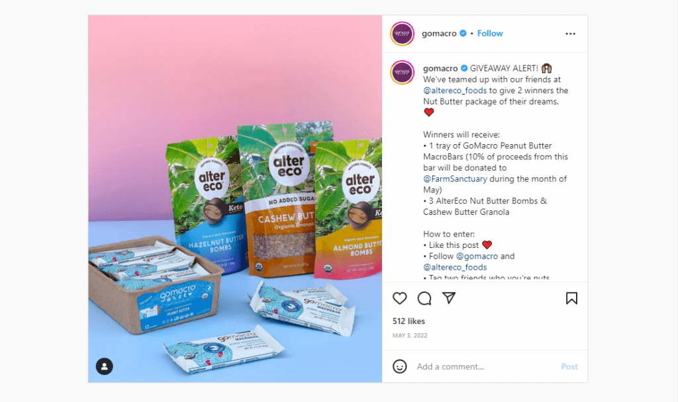678x402 pixels.
Task: View the list of 512 likes
Action: [x=409, y=321]
